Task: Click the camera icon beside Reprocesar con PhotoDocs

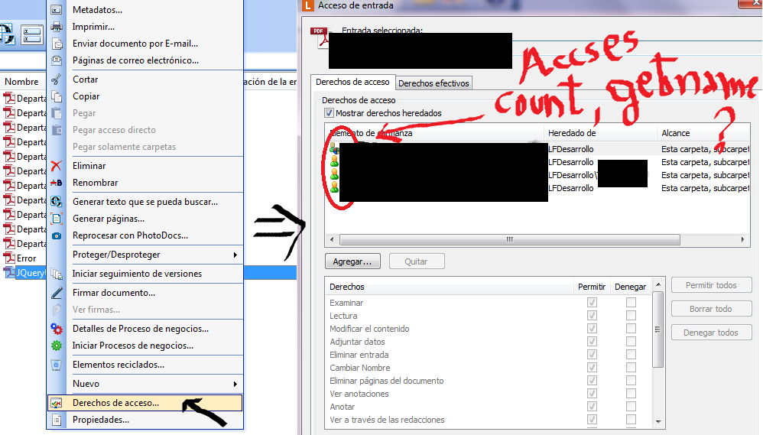Action: (x=57, y=235)
